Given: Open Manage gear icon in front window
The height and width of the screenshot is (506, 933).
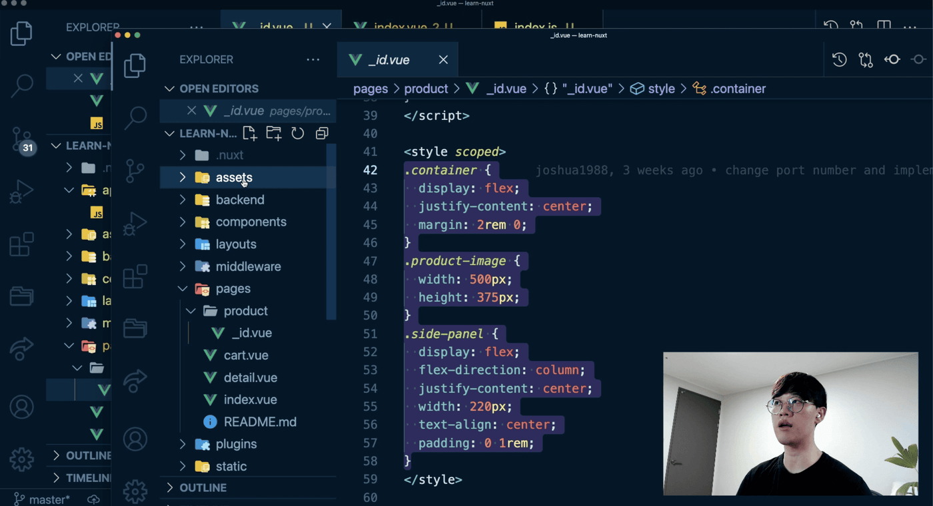Looking at the screenshot, I should 135,491.
